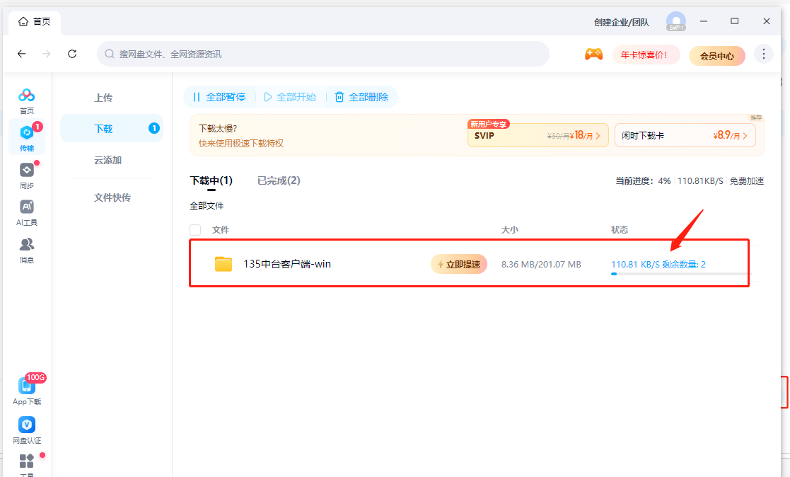This screenshot has height=477, width=790.
Task: Click the 全部暂停 pause all button
Action: pyautogui.click(x=220, y=97)
